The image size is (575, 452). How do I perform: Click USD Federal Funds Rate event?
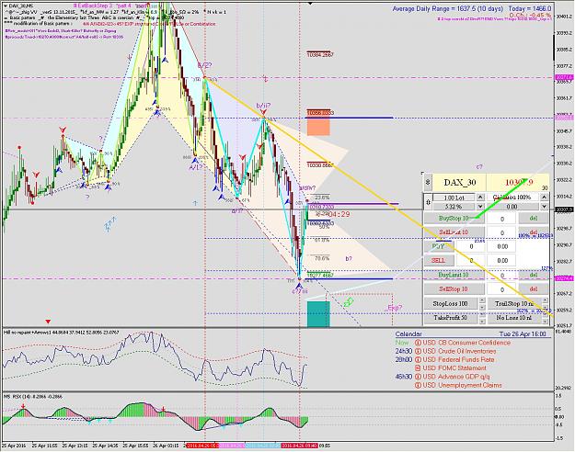click(458, 360)
